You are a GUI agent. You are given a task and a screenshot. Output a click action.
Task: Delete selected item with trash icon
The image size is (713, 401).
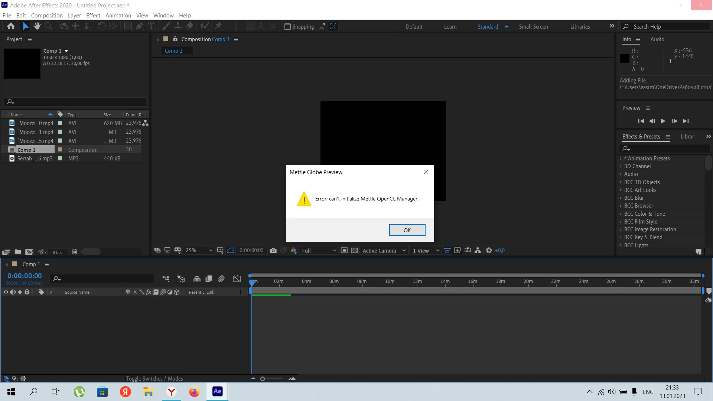(x=75, y=252)
